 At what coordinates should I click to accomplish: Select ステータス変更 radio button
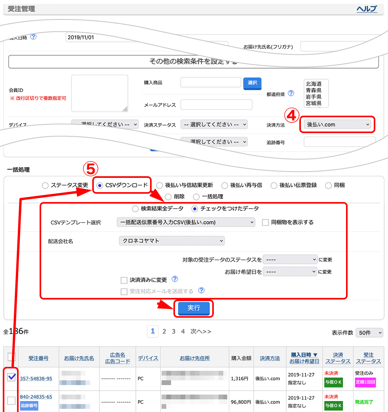click(x=45, y=185)
